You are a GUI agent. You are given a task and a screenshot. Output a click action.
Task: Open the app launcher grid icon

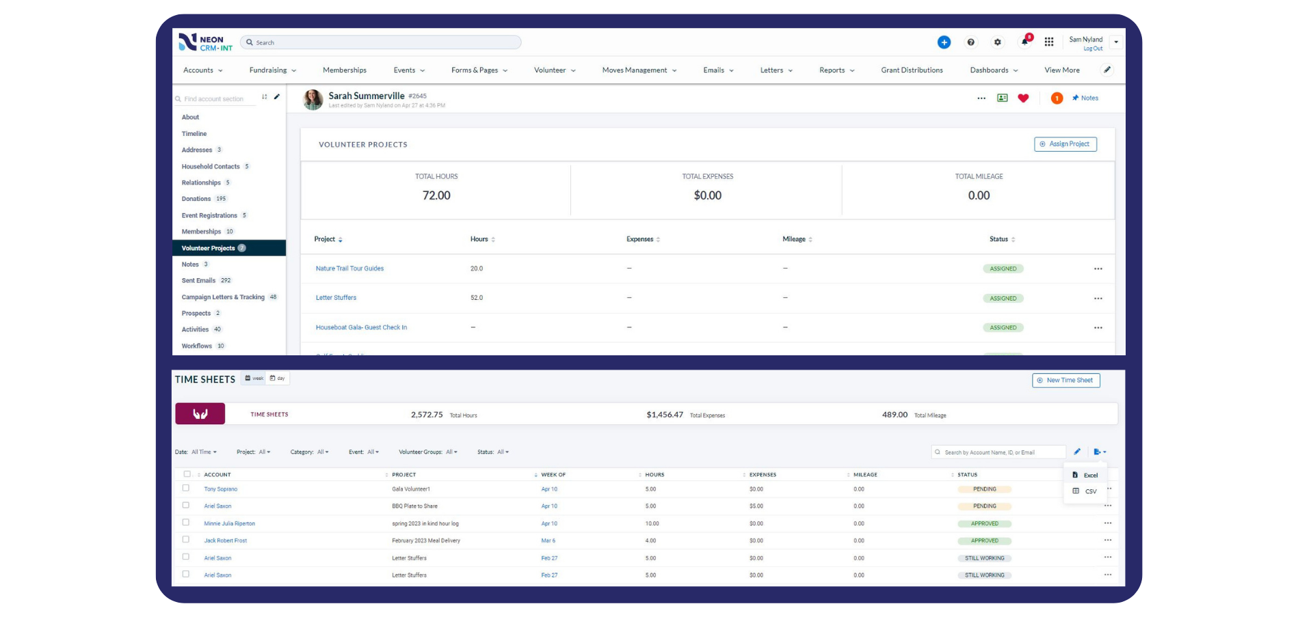coord(1049,42)
